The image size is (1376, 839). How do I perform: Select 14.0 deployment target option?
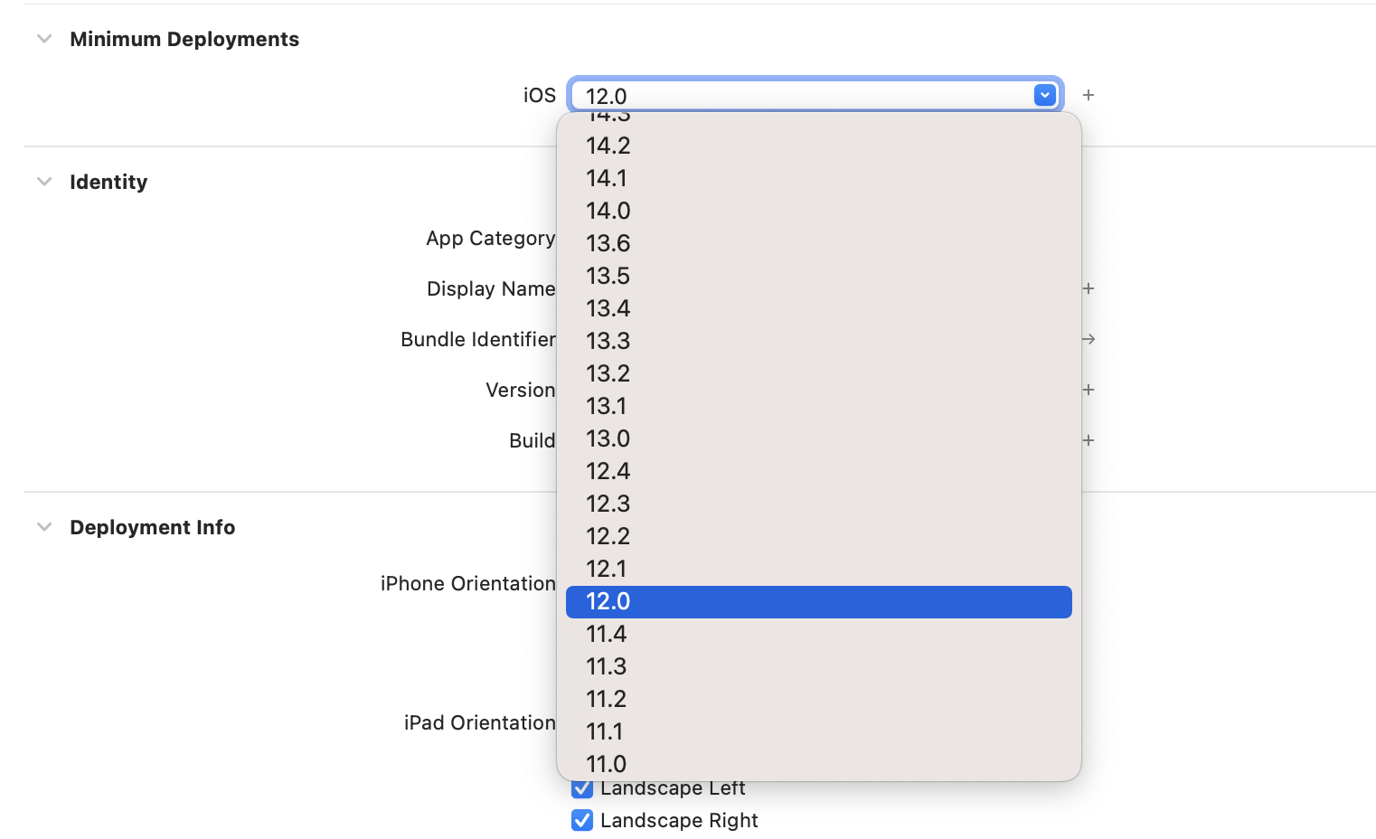point(608,211)
